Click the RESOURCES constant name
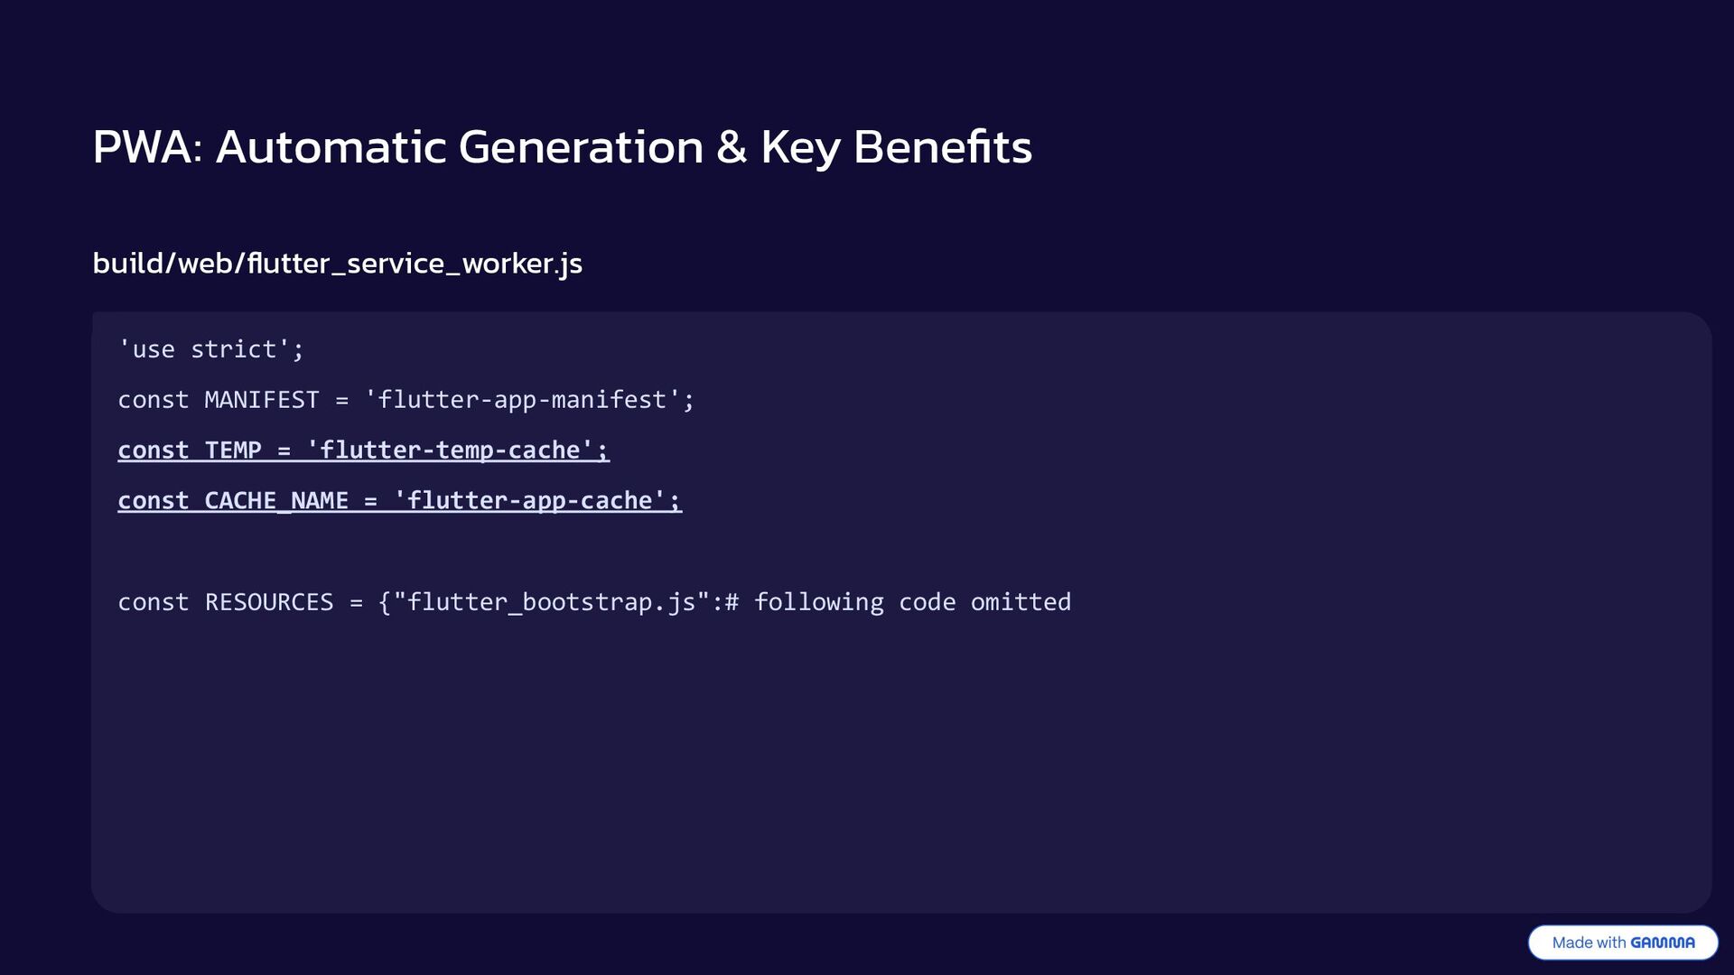This screenshot has width=1734, height=975. coord(269,602)
